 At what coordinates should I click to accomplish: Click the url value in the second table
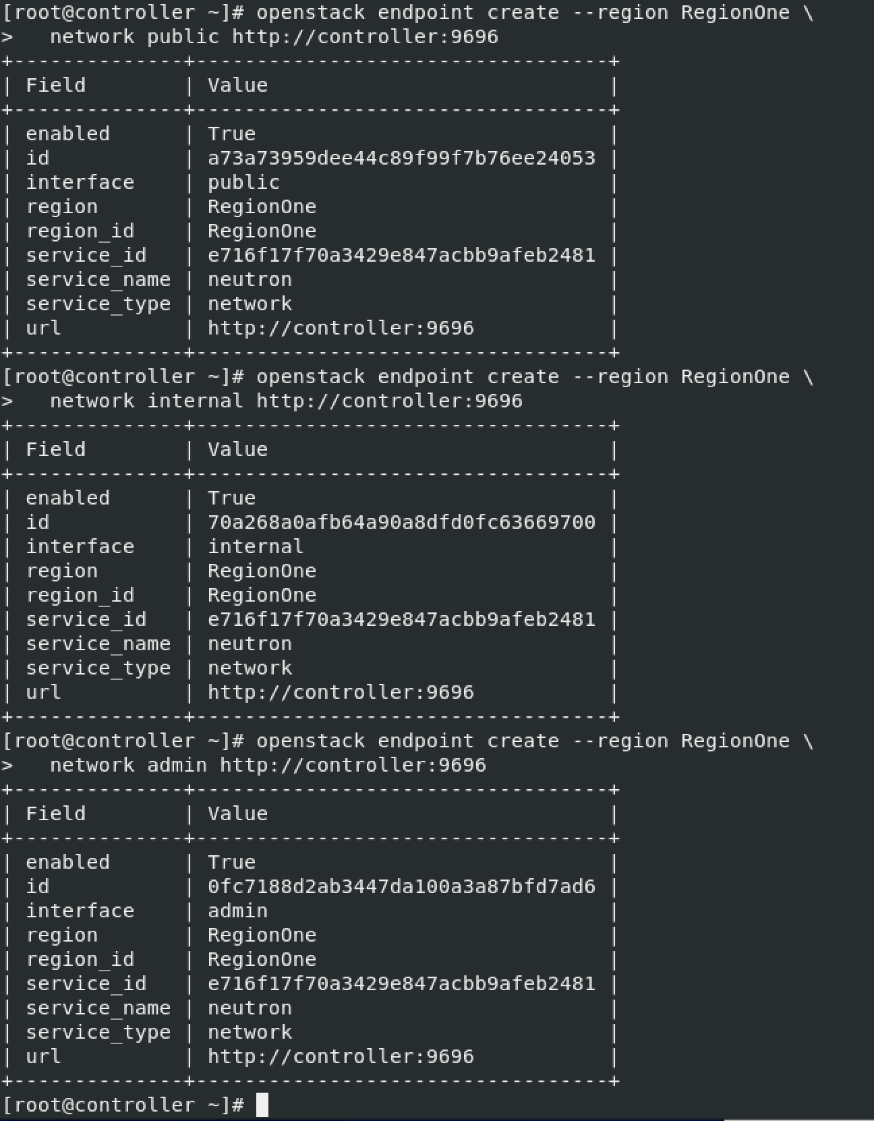[341, 692]
